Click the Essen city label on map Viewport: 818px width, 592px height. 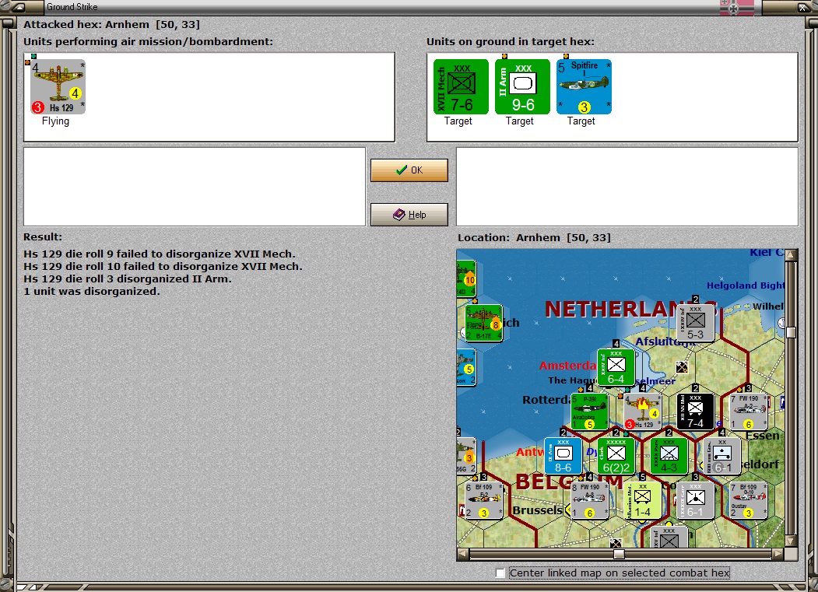pyautogui.click(x=762, y=436)
